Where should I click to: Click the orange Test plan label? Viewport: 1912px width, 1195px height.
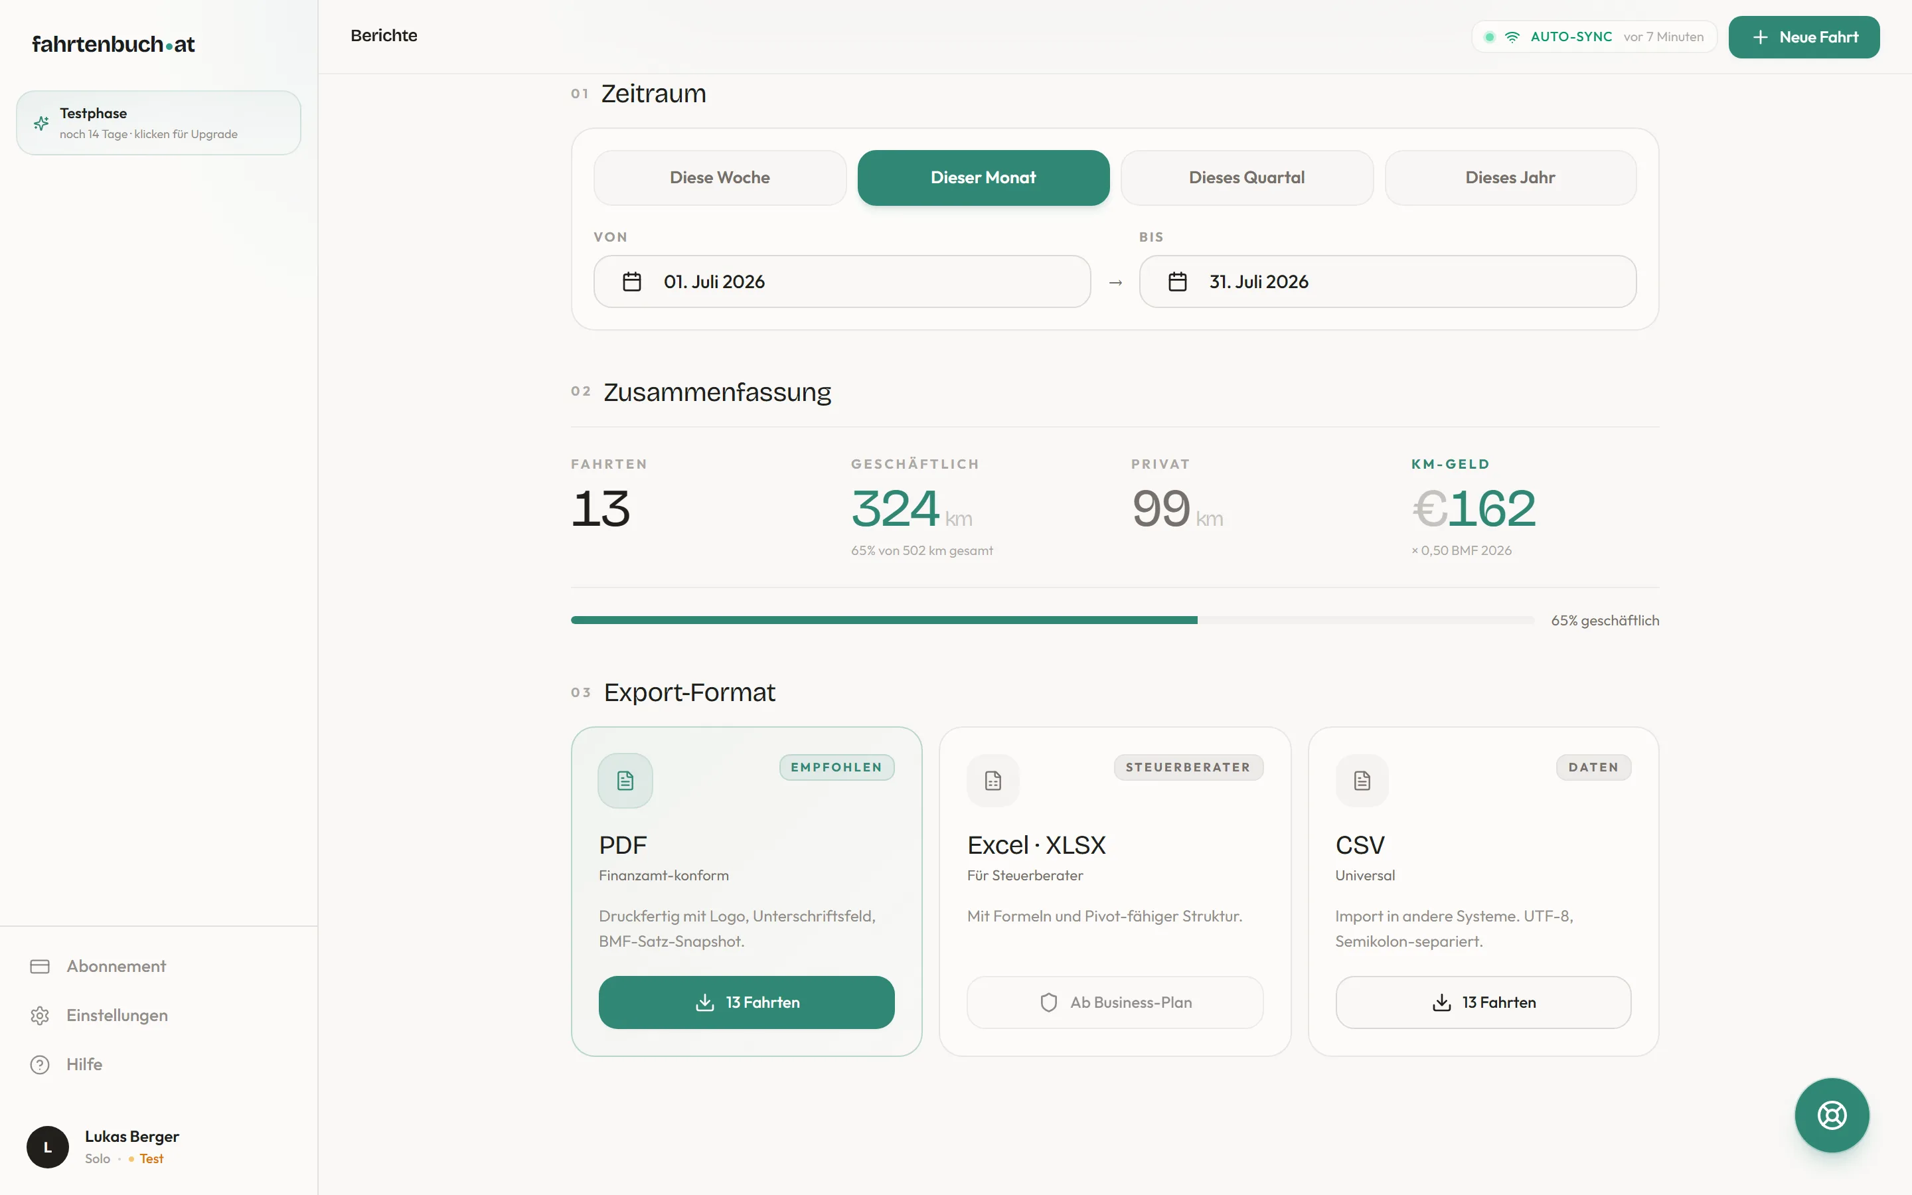[x=151, y=1158]
